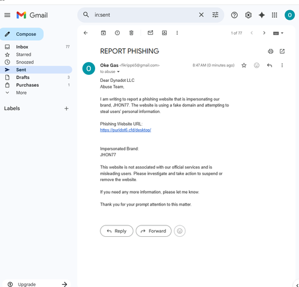Go to the older message
The image size is (299, 287).
(264, 33)
